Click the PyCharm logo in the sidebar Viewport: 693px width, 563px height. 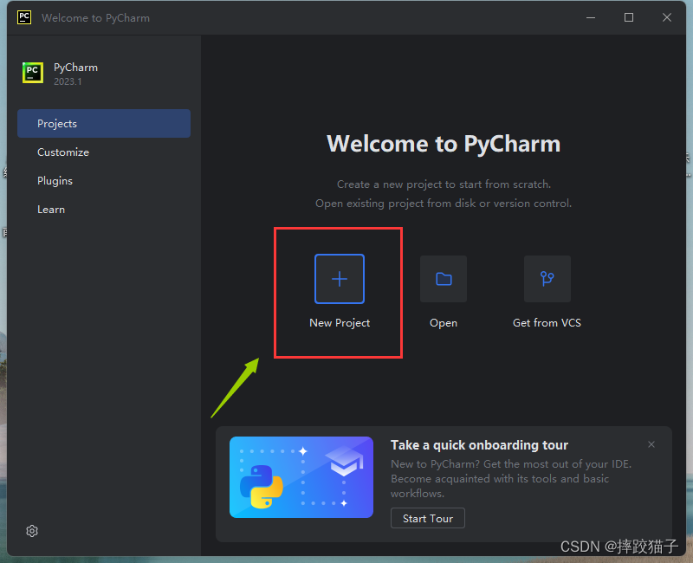point(33,73)
